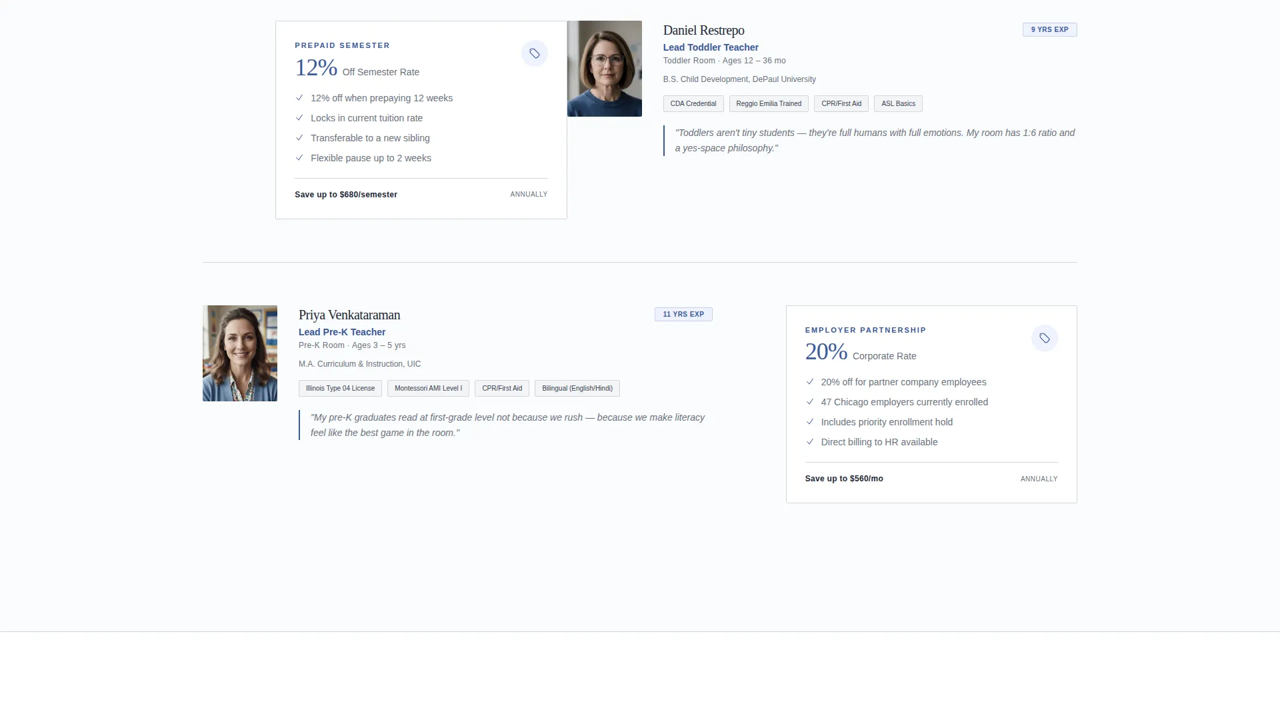Click the 12% discount figure
This screenshot has height=720, width=1280.
click(x=316, y=67)
